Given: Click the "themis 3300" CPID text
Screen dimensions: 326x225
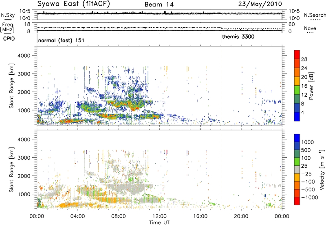Looking at the screenshot, I should coord(238,37).
